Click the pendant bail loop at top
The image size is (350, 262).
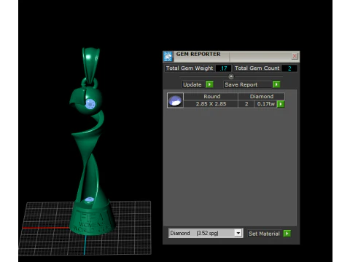pyautogui.click(x=90, y=65)
